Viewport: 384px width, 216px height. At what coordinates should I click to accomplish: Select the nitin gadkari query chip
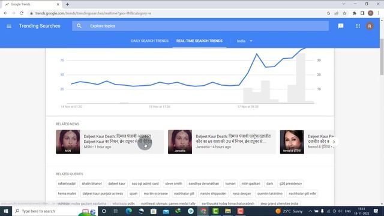pyautogui.click(x=251, y=184)
